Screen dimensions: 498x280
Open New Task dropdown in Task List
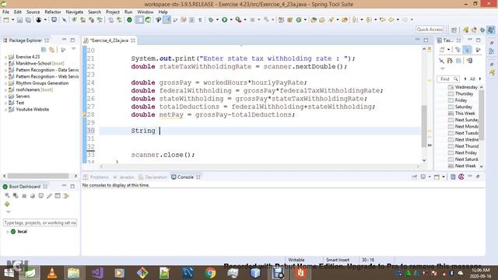pyautogui.click(x=448, y=50)
